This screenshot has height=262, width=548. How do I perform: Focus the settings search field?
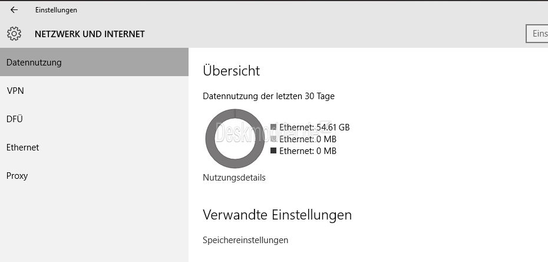pos(537,34)
